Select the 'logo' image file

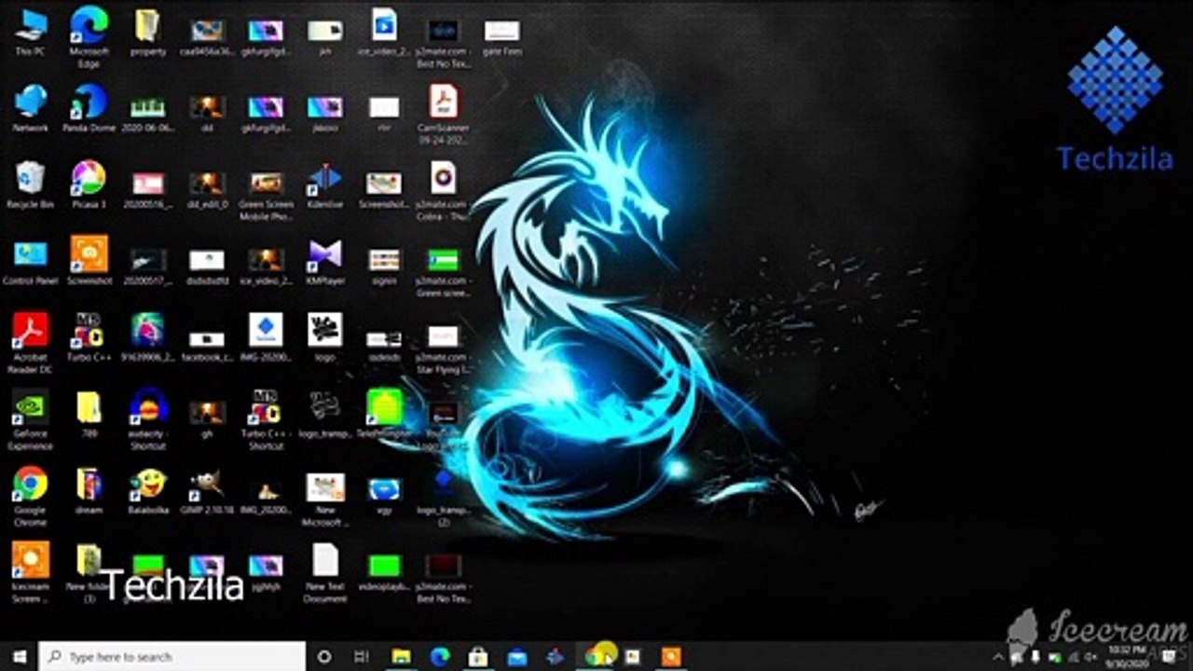325,336
